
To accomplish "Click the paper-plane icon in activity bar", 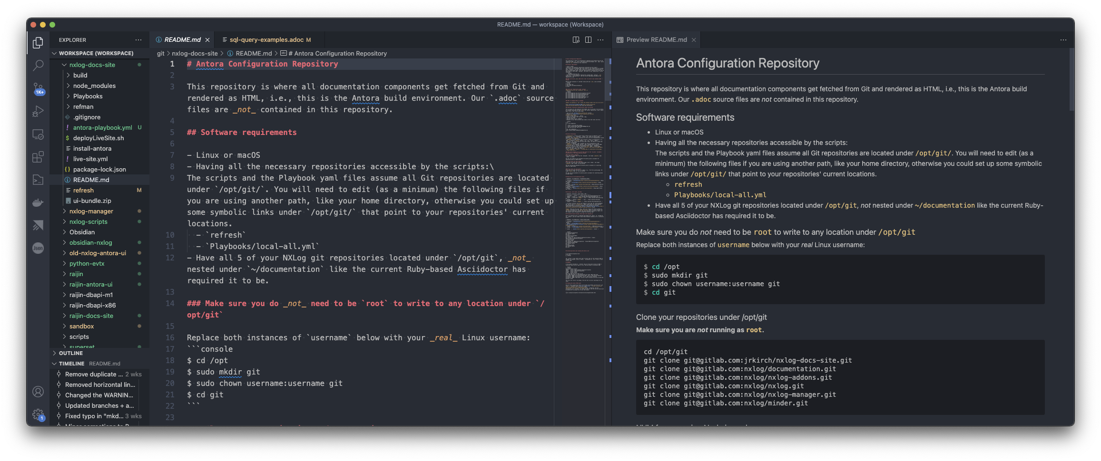I will 38,225.
